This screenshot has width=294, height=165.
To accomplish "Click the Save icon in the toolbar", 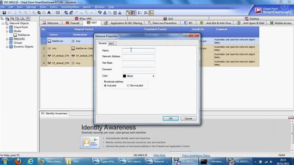I will (4, 13).
